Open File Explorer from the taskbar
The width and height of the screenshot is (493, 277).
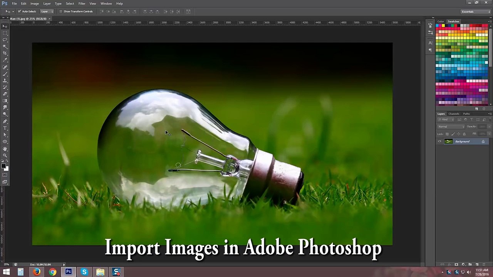pyautogui.click(x=100, y=272)
